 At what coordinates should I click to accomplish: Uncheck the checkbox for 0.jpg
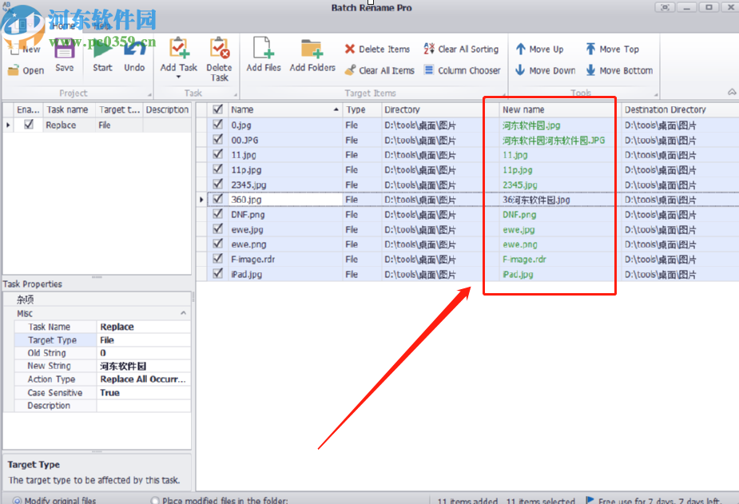pos(217,125)
